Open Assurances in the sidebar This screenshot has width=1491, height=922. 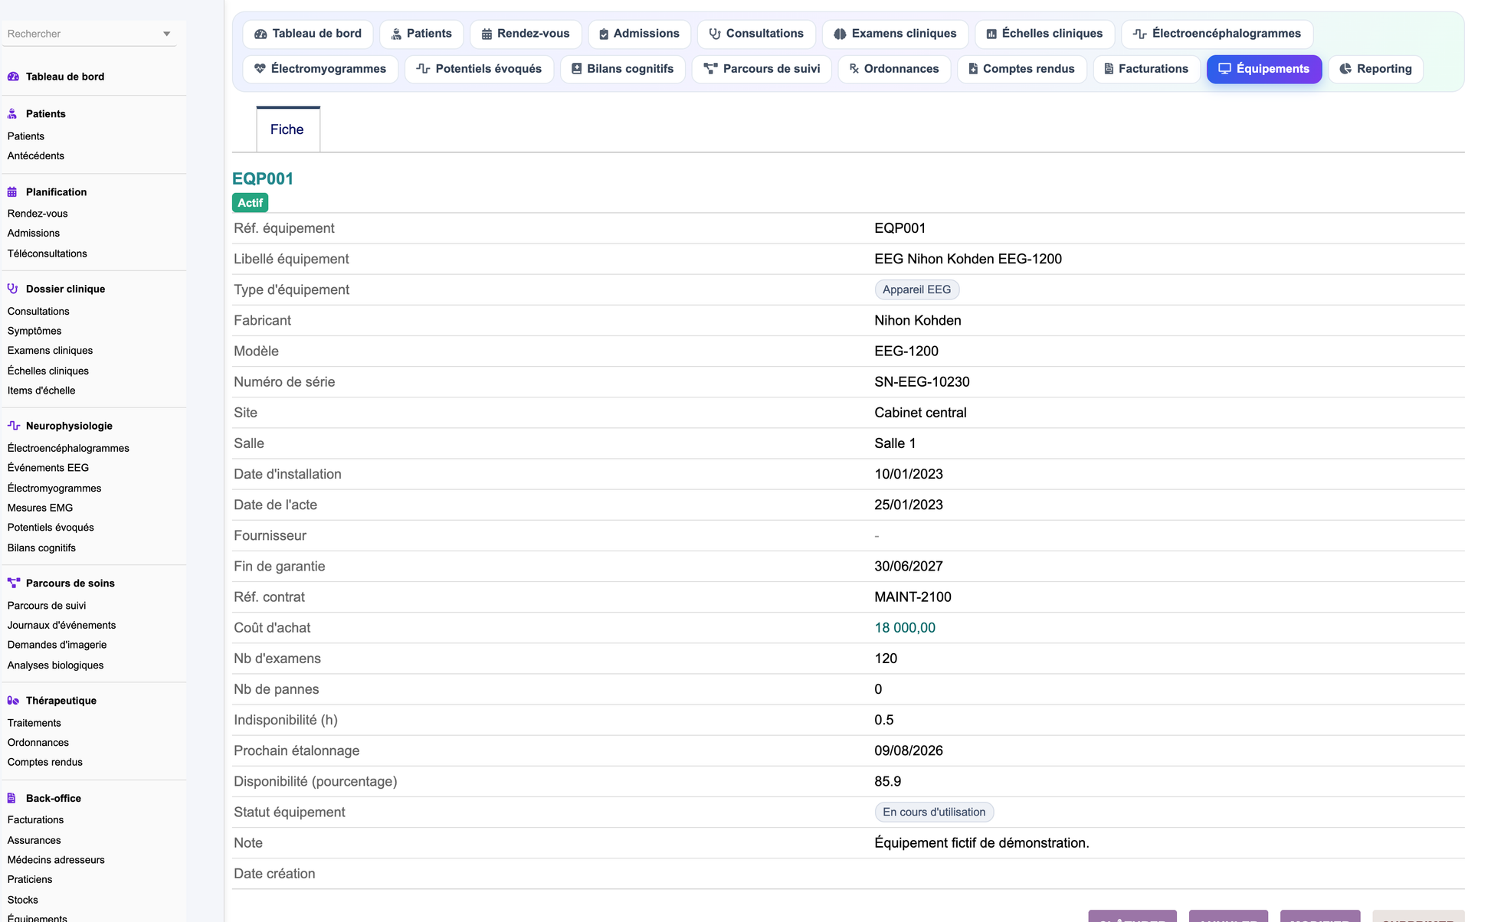[x=34, y=840]
